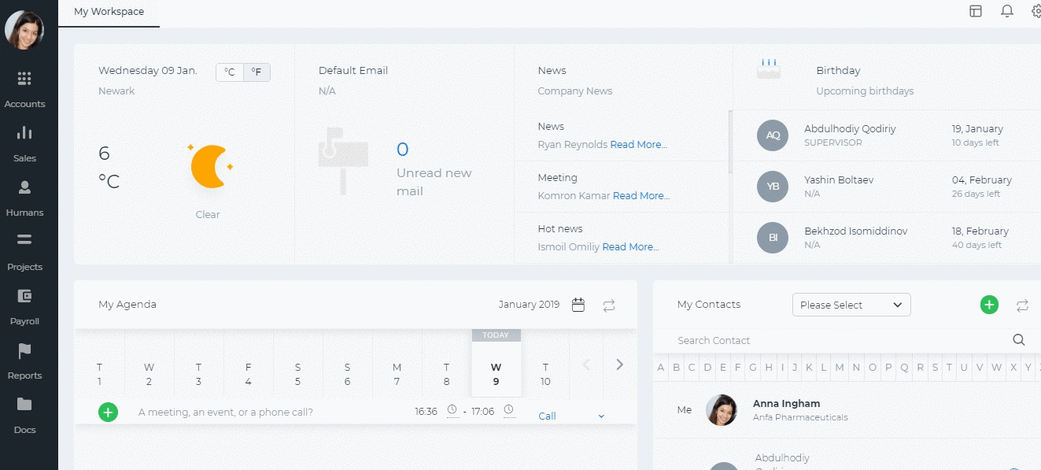Click the YB avatar for Yashin Boltaev
Image resolution: width=1041 pixels, height=470 pixels.
point(772,186)
